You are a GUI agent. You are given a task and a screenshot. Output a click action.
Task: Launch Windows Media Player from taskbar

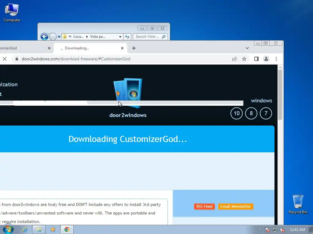[x=53, y=230]
